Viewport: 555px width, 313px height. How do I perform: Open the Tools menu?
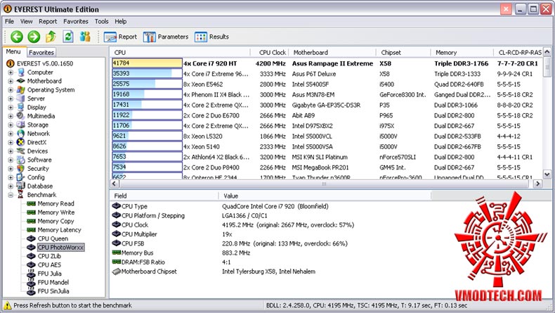click(x=102, y=21)
